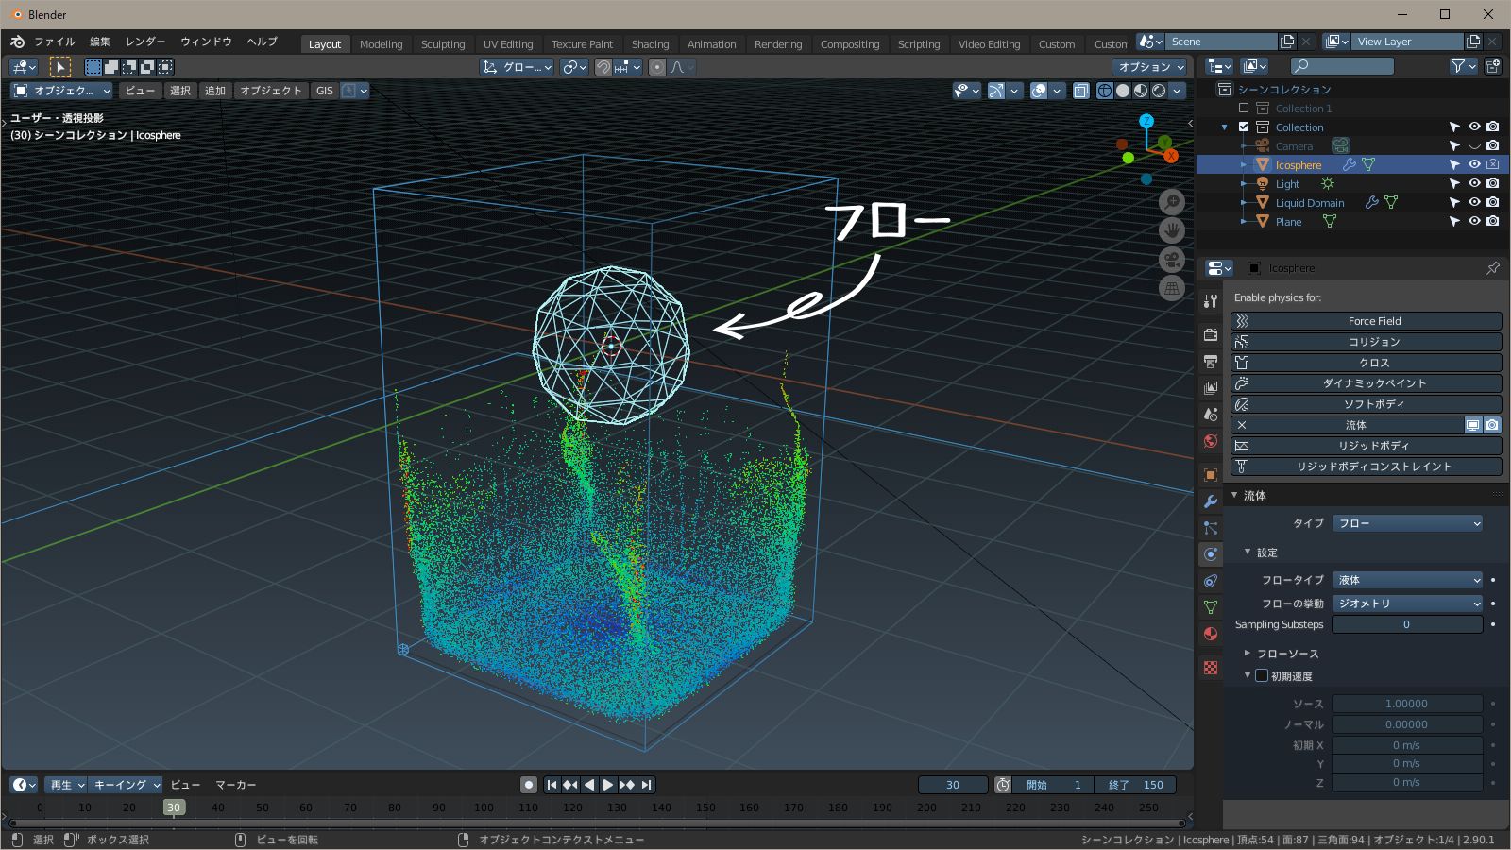Open the フローの挙動 dropdown showing ジオメトリ
Image resolution: width=1511 pixels, height=850 pixels.
[1408, 603]
